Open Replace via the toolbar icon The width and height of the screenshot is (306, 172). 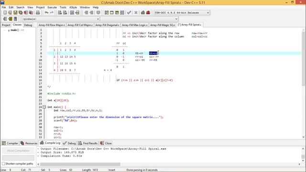tap(65, 13)
